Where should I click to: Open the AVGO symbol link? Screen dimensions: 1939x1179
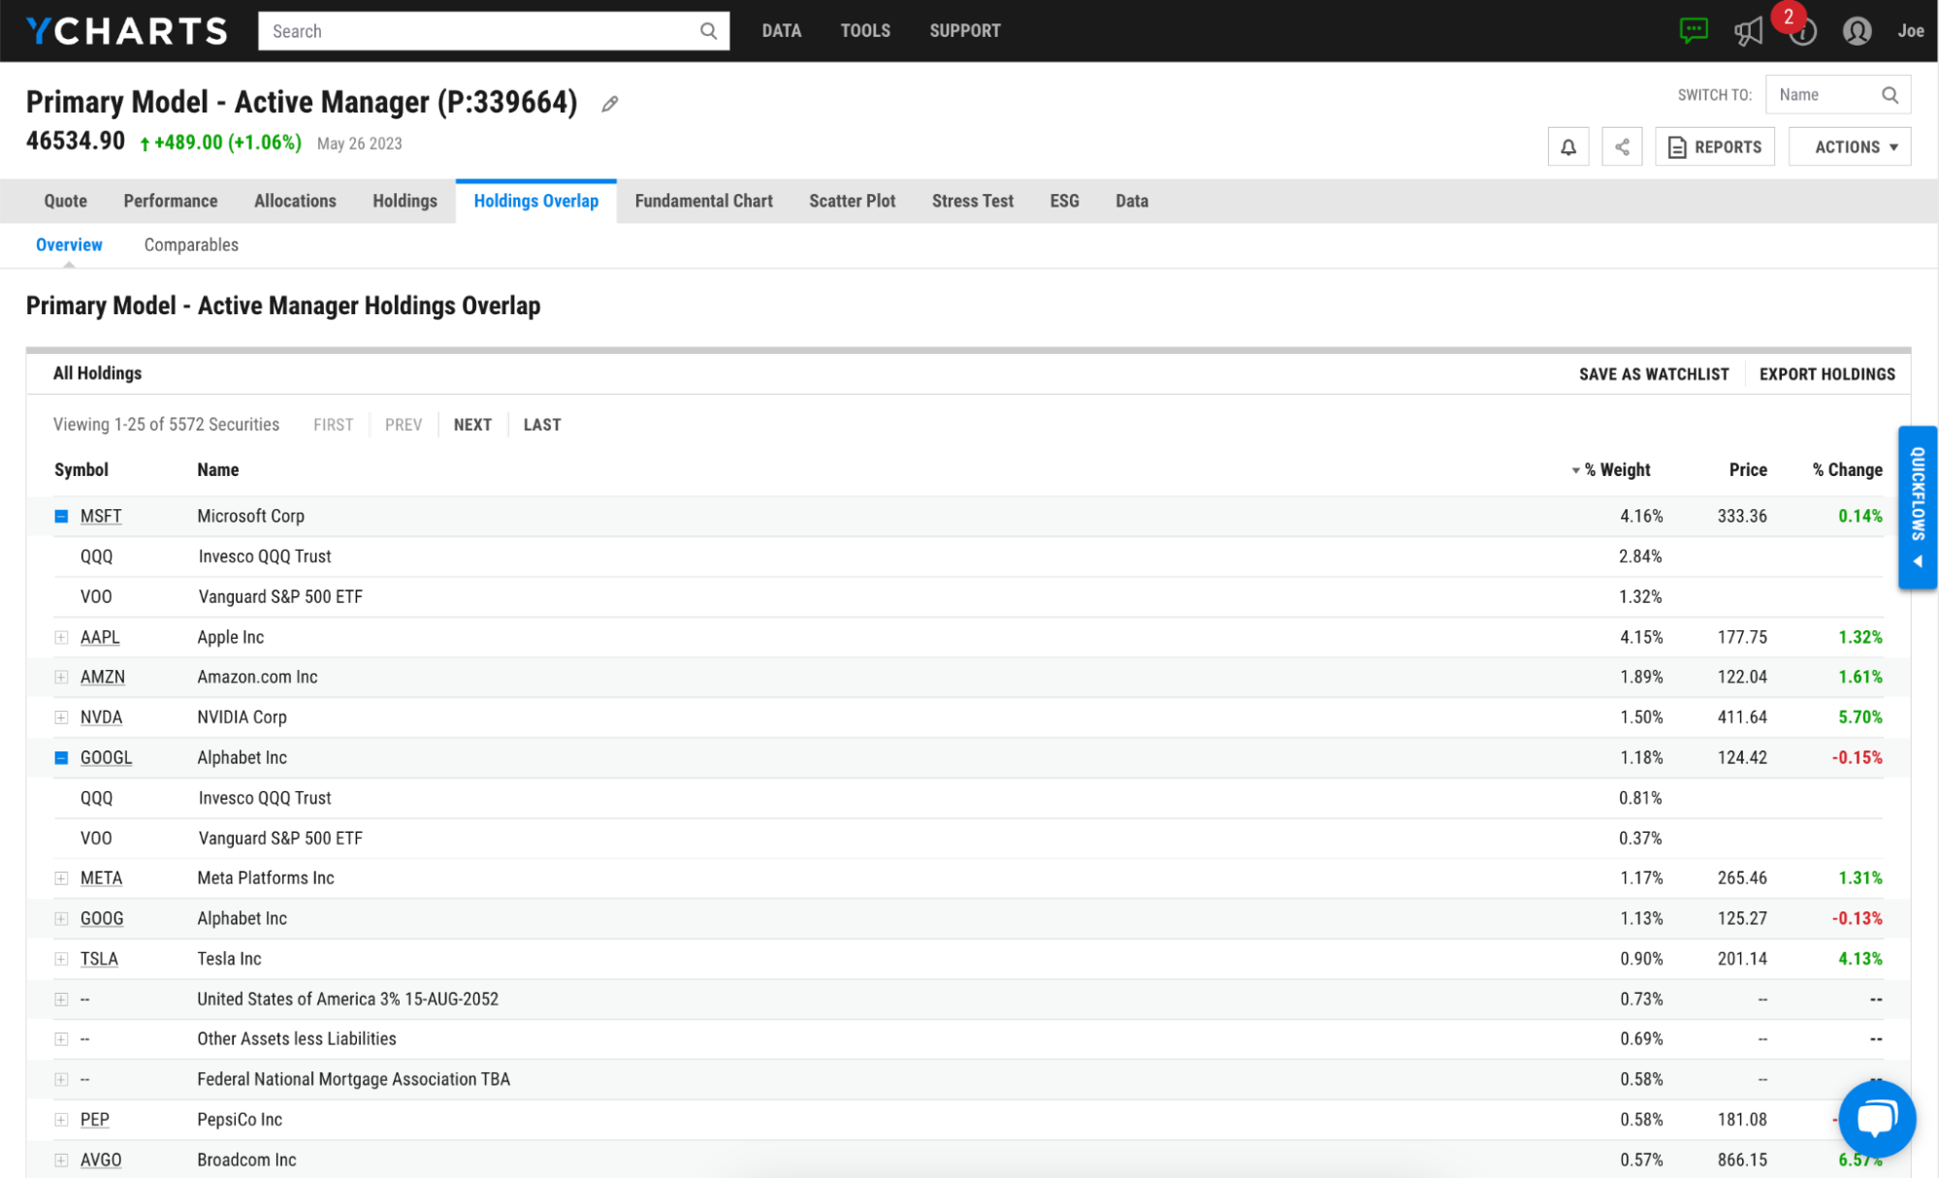[x=101, y=1161]
